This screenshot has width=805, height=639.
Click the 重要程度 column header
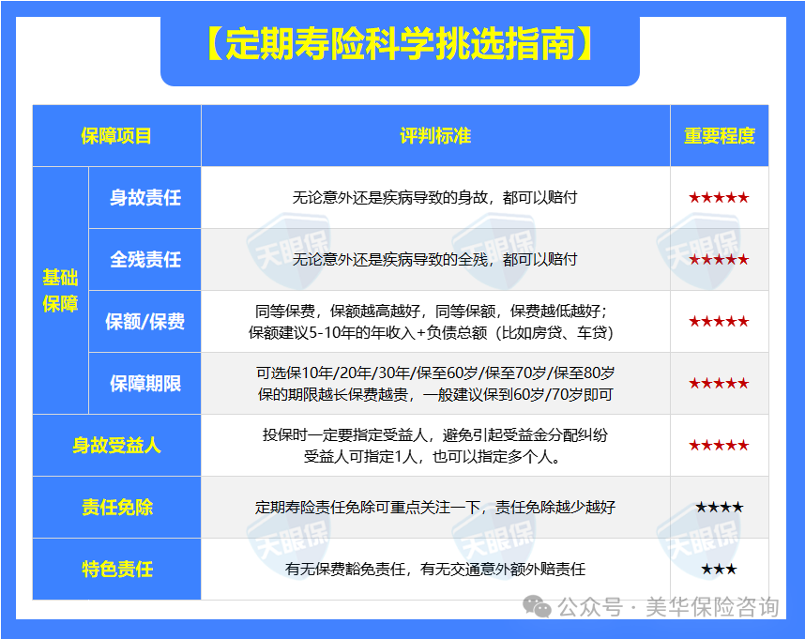[x=719, y=134]
